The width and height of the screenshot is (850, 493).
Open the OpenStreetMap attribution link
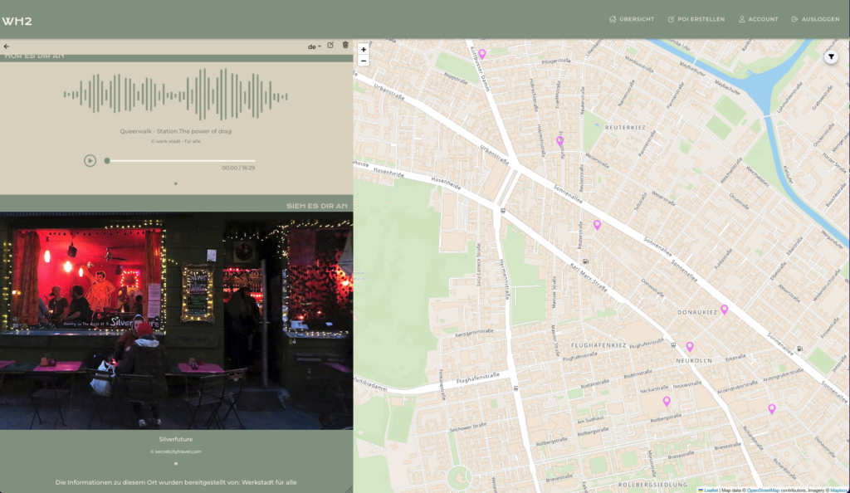(762, 490)
